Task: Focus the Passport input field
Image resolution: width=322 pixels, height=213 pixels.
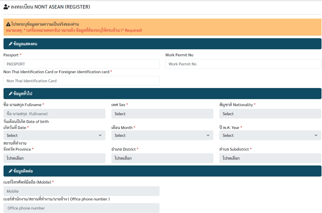Action: click(x=81, y=64)
